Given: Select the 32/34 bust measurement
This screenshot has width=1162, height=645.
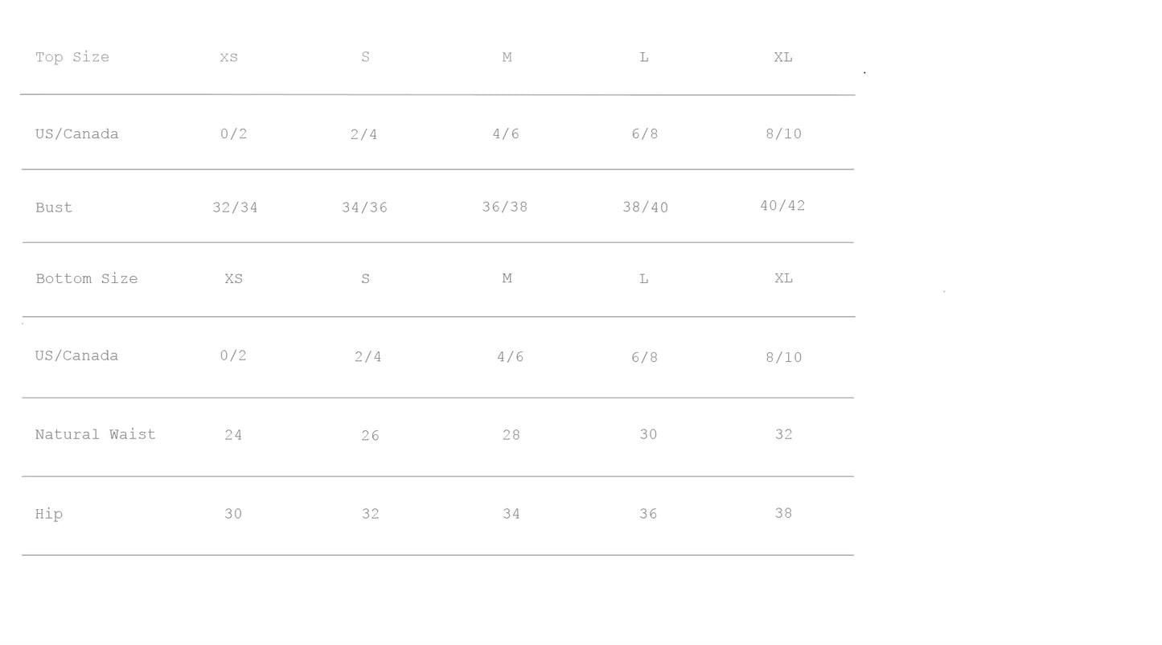Looking at the screenshot, I should [235, 207].
